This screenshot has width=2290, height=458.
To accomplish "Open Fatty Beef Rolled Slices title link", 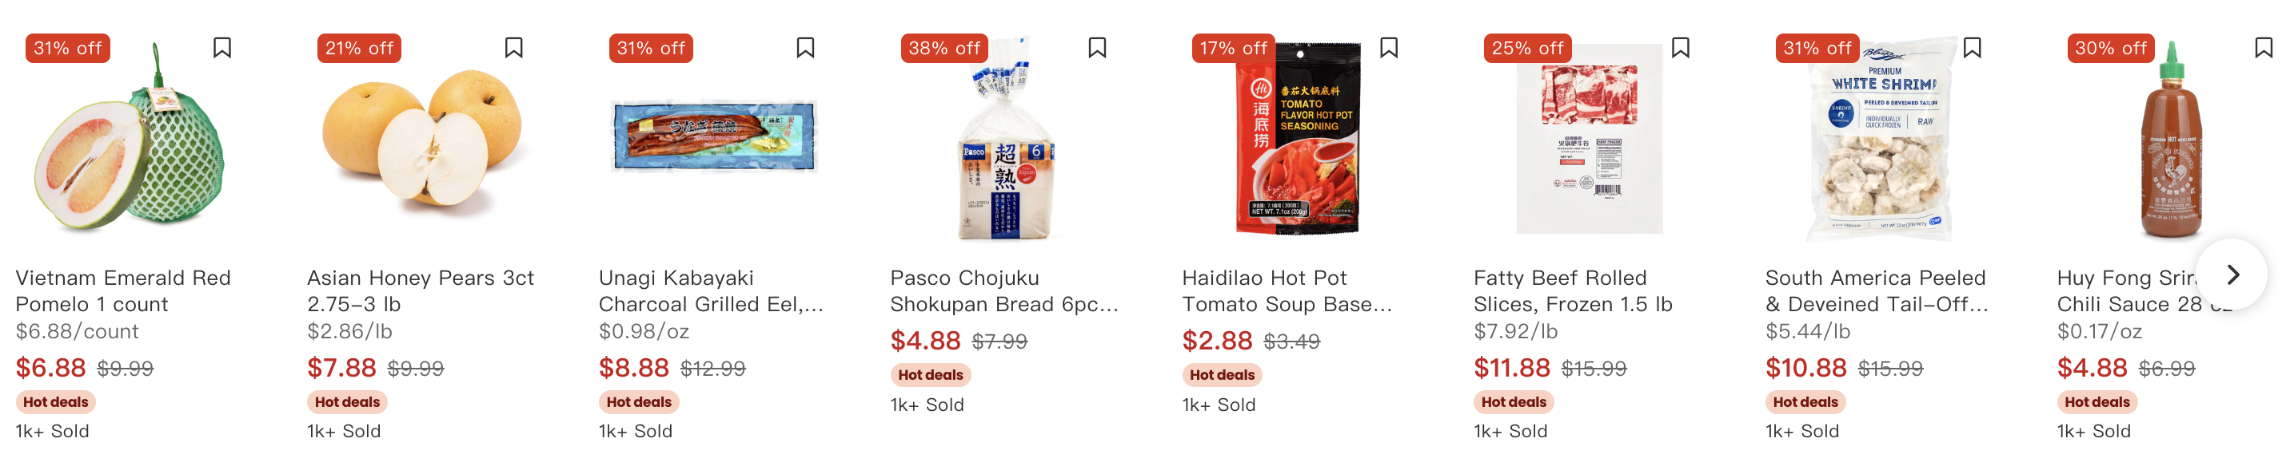I will pos(1572,291).
